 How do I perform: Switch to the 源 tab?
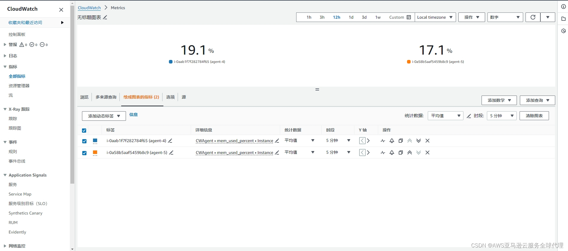coord(184,97)
